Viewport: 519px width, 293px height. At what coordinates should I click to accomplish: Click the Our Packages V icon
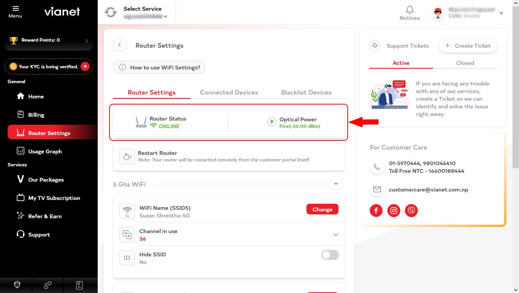pyautogui.click(x=21, y=179)
